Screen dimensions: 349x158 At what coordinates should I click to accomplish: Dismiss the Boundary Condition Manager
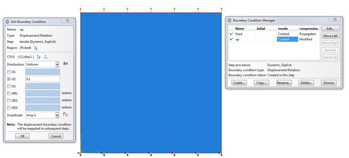328,83
